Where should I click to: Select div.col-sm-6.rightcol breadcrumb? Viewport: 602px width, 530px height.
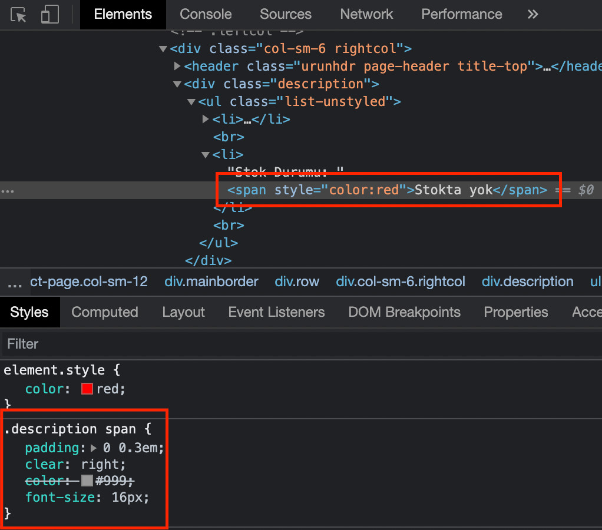(x=401, y=281)
